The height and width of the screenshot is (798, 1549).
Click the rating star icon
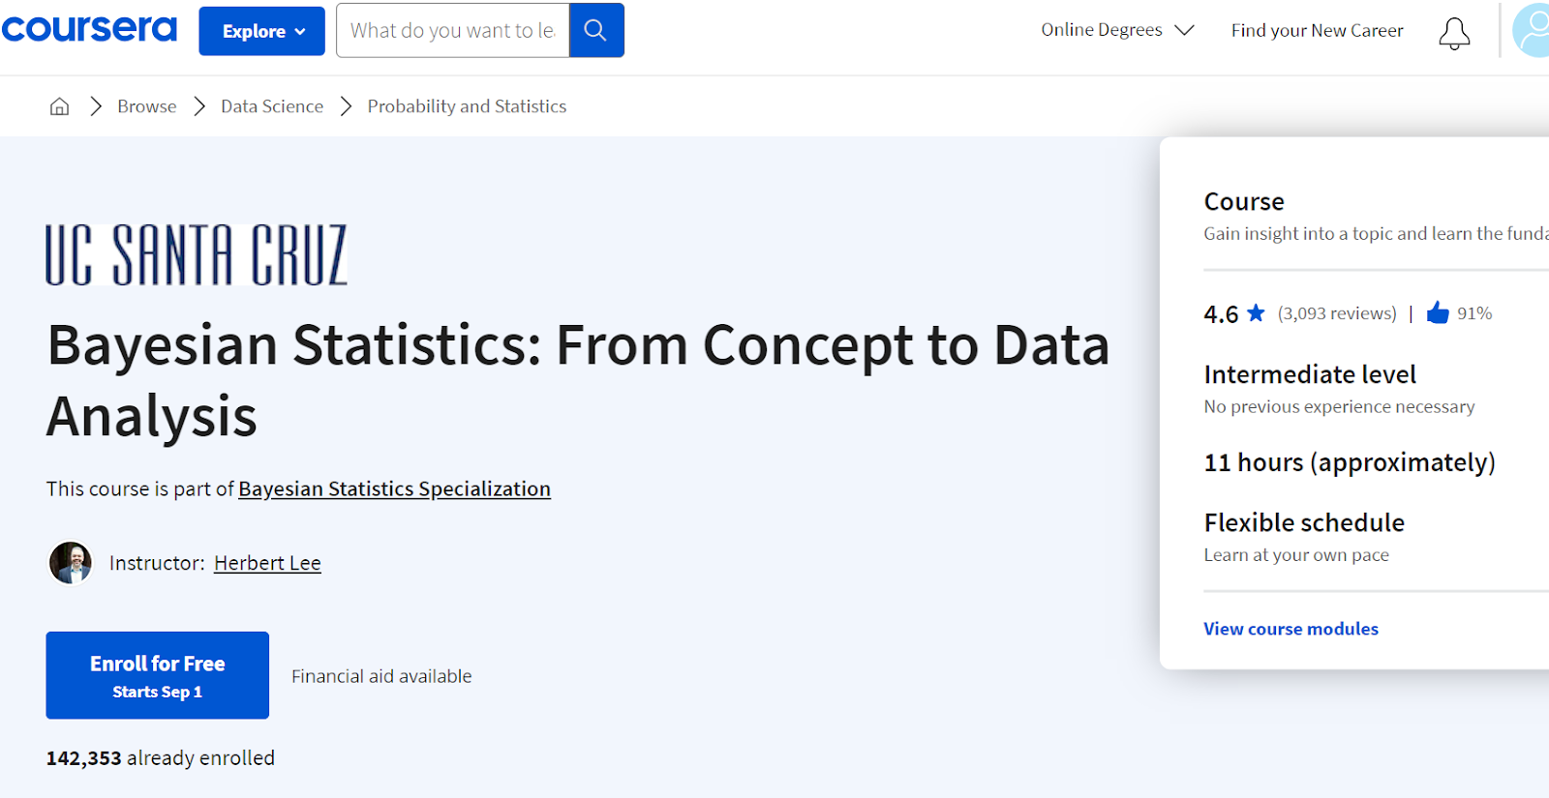1256,312
